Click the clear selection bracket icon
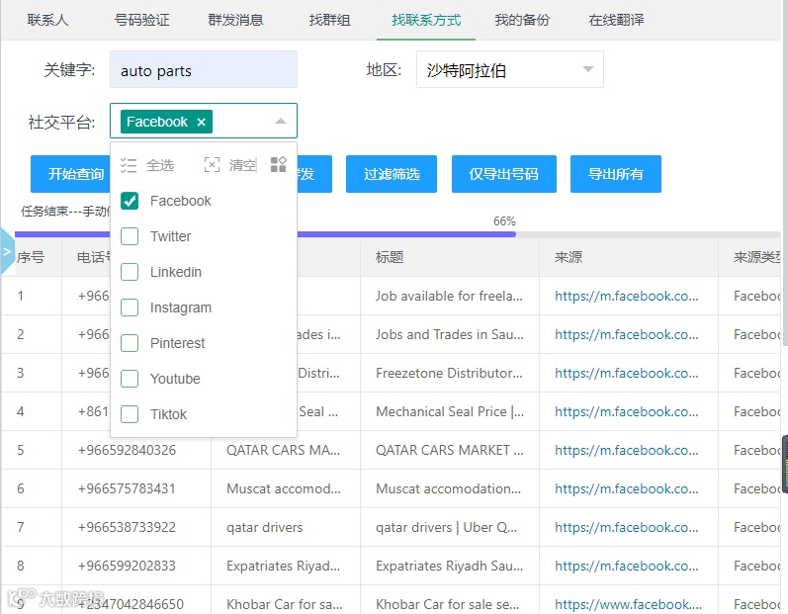 coord(212,165)
